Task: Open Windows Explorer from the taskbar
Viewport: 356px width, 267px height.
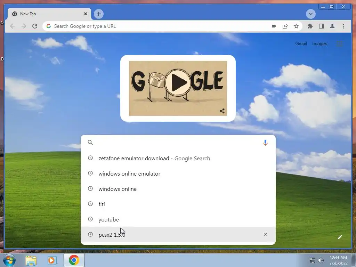Action: 31,260
